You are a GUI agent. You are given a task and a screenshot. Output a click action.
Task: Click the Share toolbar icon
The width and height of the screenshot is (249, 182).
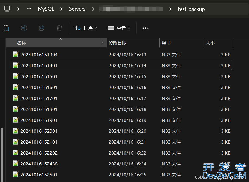(x=42, y=28)
